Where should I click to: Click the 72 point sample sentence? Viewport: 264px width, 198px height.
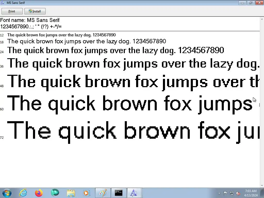[133, 132]
